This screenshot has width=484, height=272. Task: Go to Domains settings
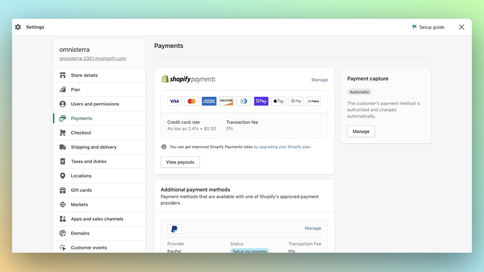pyautogui.click(x=99, y=233)
